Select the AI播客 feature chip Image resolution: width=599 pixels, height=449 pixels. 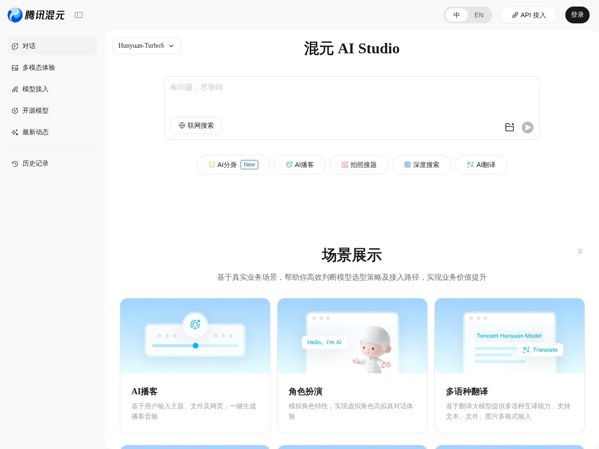click(299, 165)
